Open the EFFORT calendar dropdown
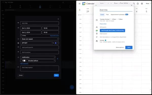This screenshot has height=95, width=152. click(37, 43)
